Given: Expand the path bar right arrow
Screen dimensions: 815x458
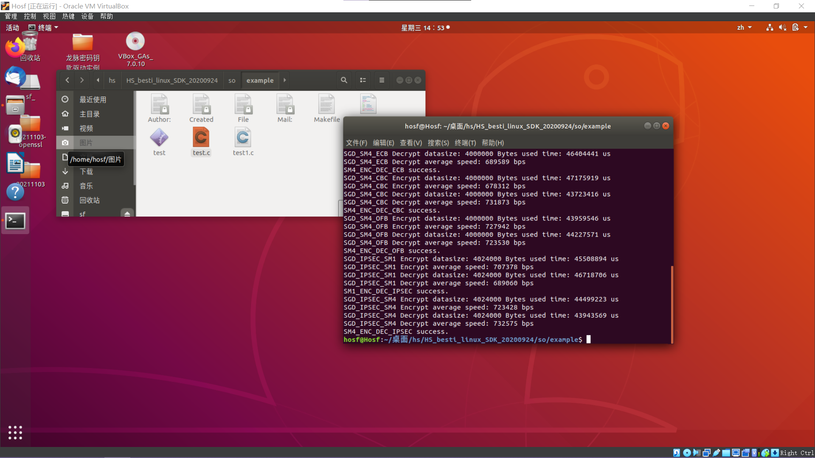Looking at the screenshot, I should (x=285, y=80).
